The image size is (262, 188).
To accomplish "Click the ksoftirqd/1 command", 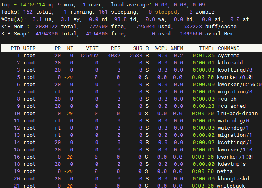I will pos(235,143).
